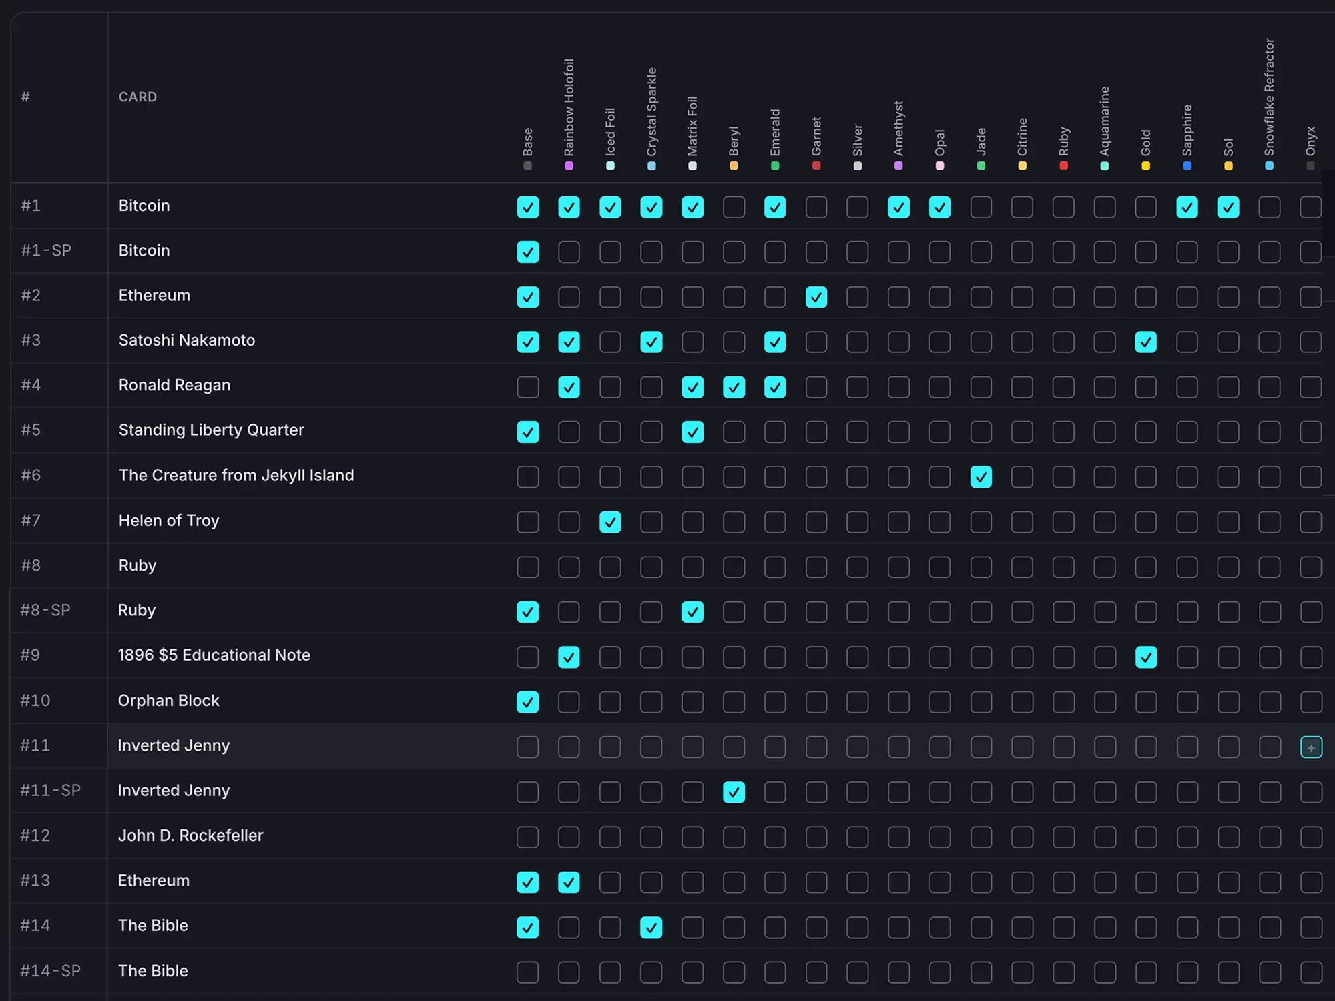Click the yellow color dot under Gold header
The width and height of the screenshot is (1335, 1001).
coord(1145,166)
